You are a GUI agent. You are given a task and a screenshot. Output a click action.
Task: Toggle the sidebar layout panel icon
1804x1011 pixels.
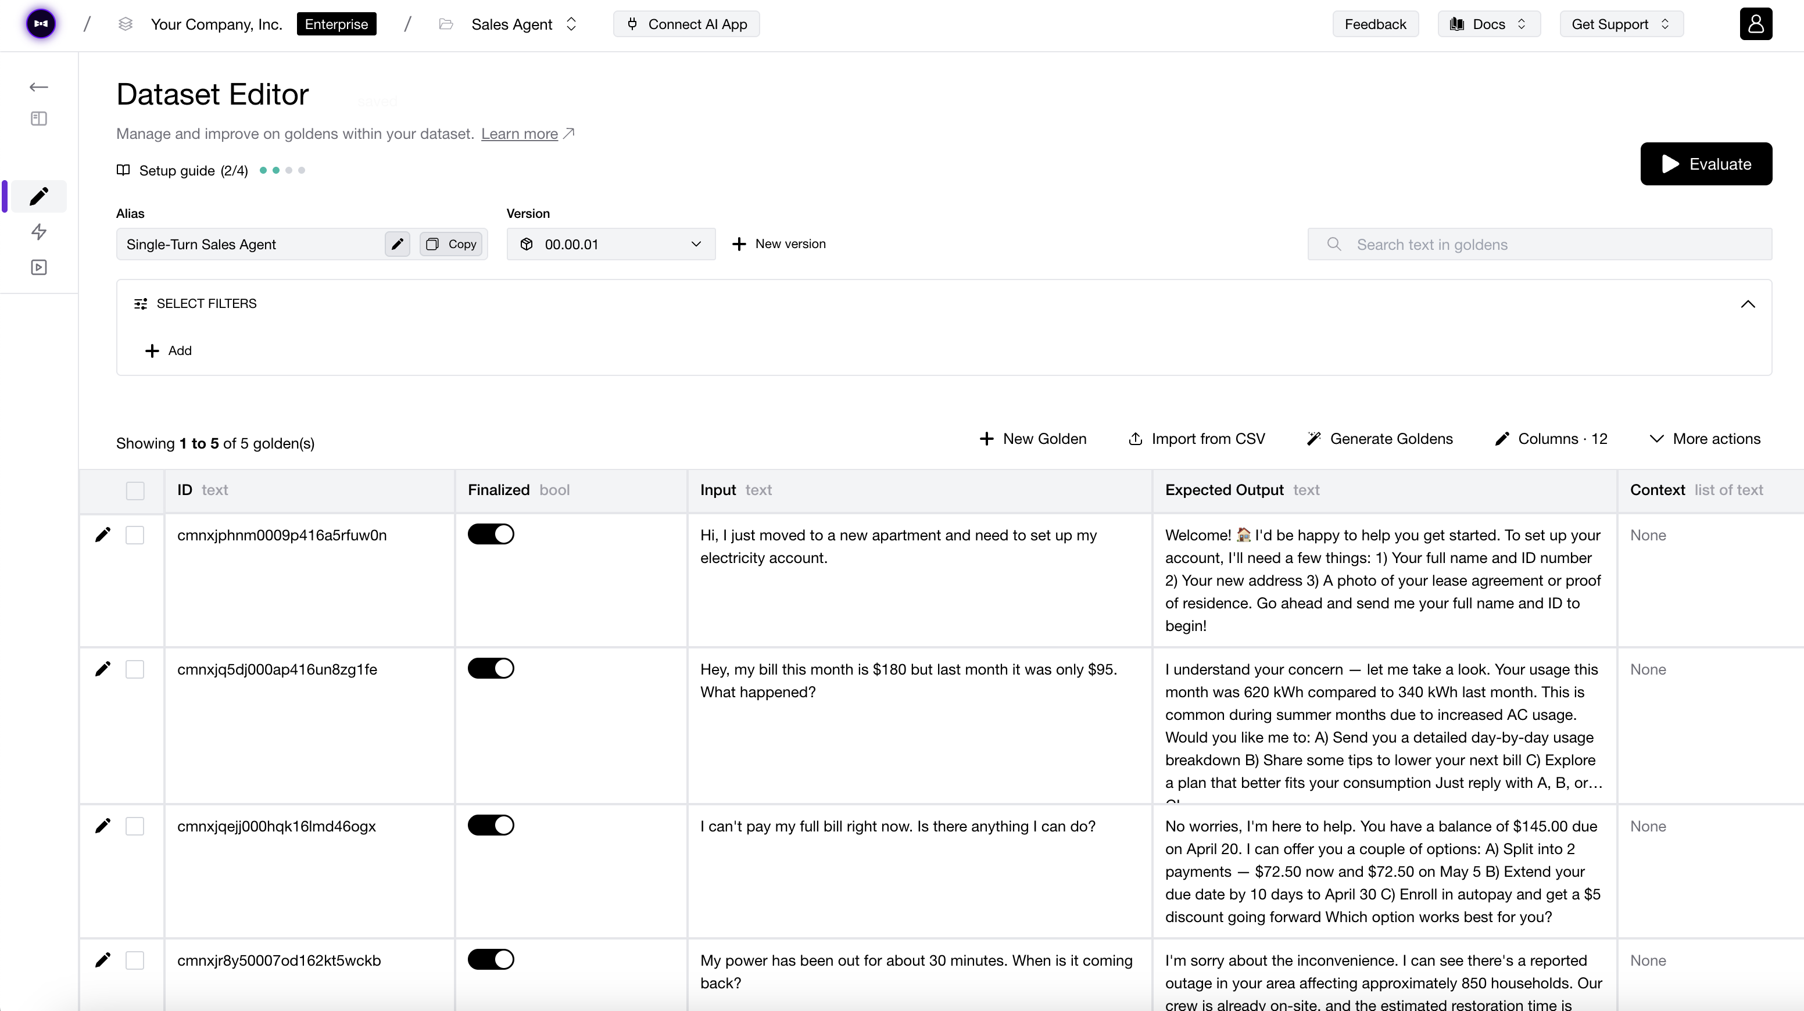38,119
